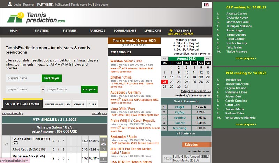Open today's tennis score link

point(196,91)
